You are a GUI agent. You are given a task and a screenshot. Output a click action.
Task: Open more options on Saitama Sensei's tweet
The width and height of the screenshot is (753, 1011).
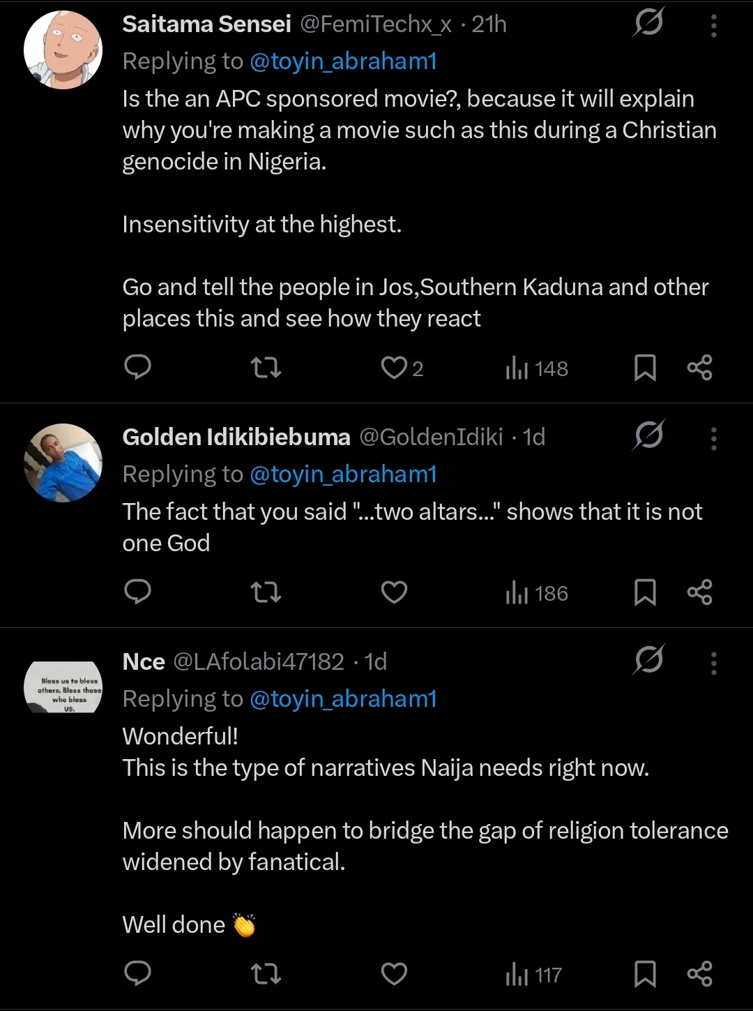713,26
